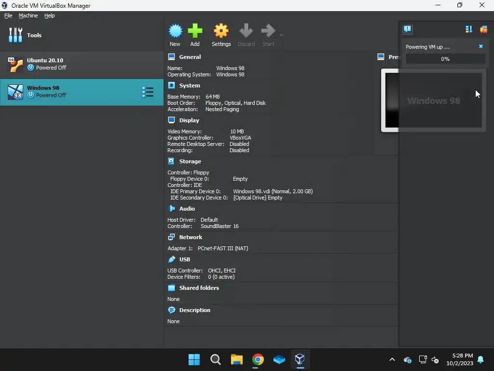The width and height of the screenshot is (494, 371).
Task: Expand the system tray hidden icons chevron
Action: 392,359
